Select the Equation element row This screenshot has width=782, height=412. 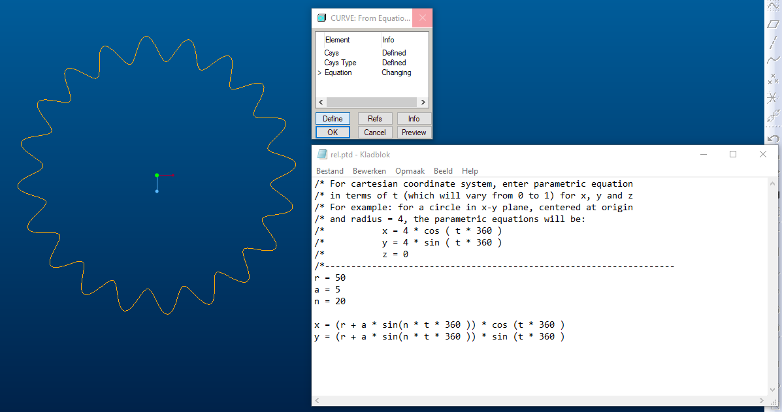pos(372,72)
